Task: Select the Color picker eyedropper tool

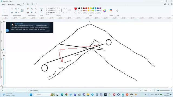Action: click(32, 13)
